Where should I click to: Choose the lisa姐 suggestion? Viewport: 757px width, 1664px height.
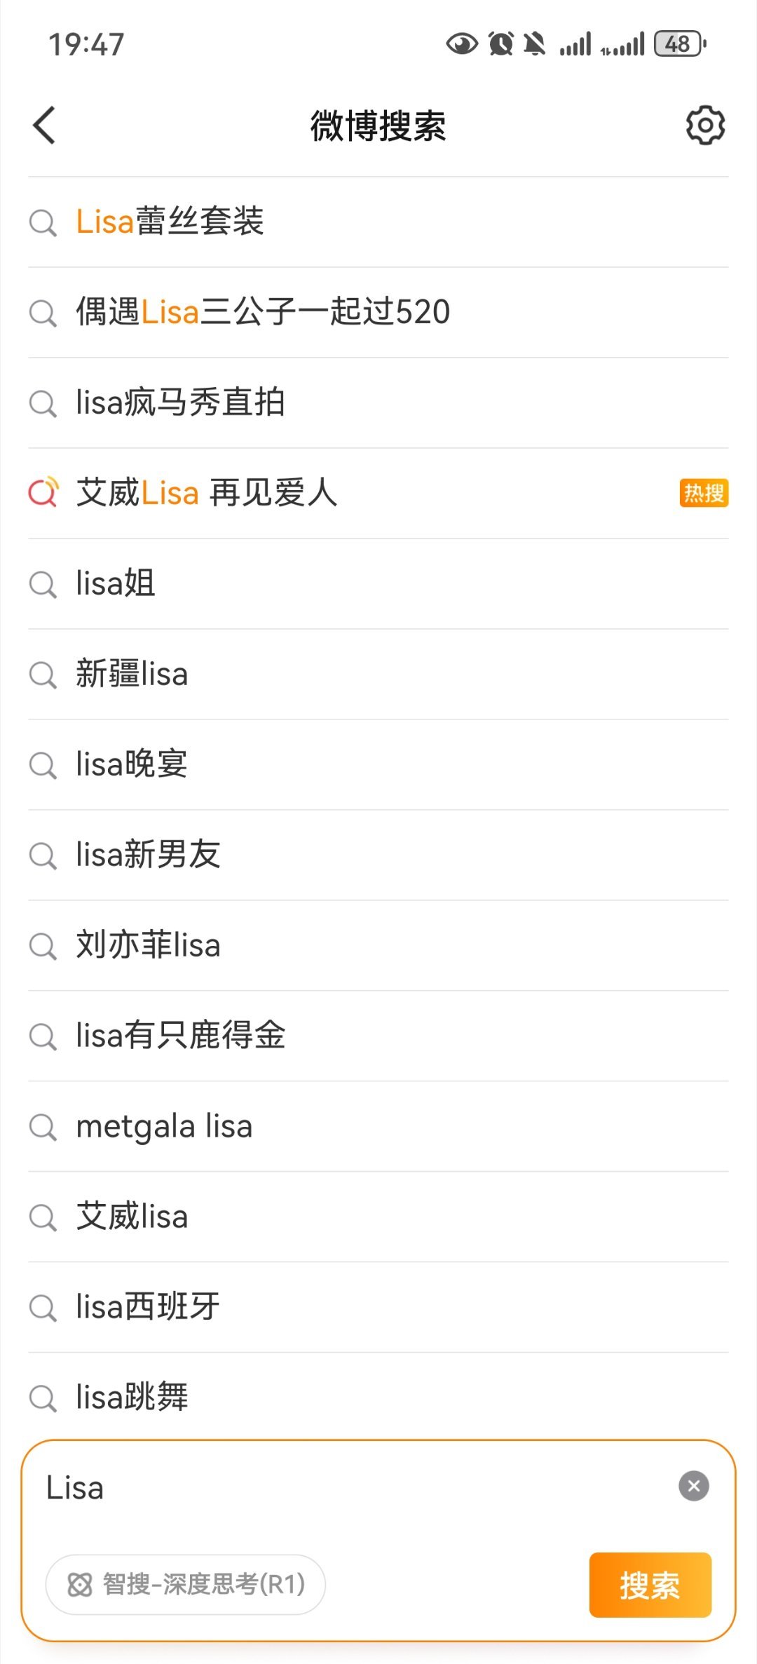pyautogui.click(x=378, y=583)
